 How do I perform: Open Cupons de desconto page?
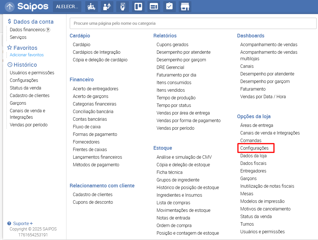point(93,202)
